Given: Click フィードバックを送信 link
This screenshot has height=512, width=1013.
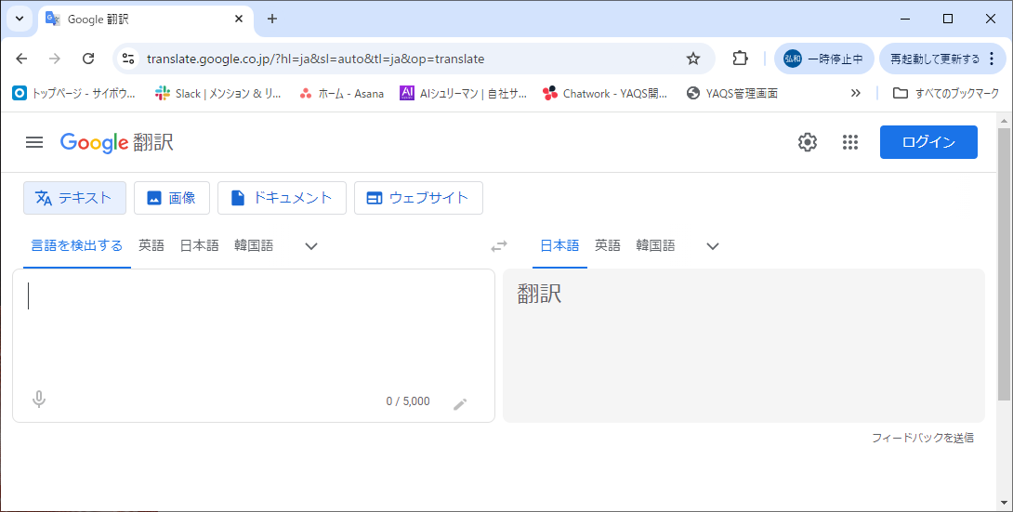Looking at the screenshot, I should click(923, 439).
